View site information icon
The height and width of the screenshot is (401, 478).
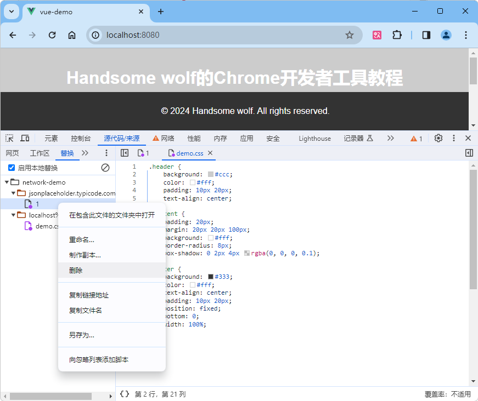click(95, 35)
